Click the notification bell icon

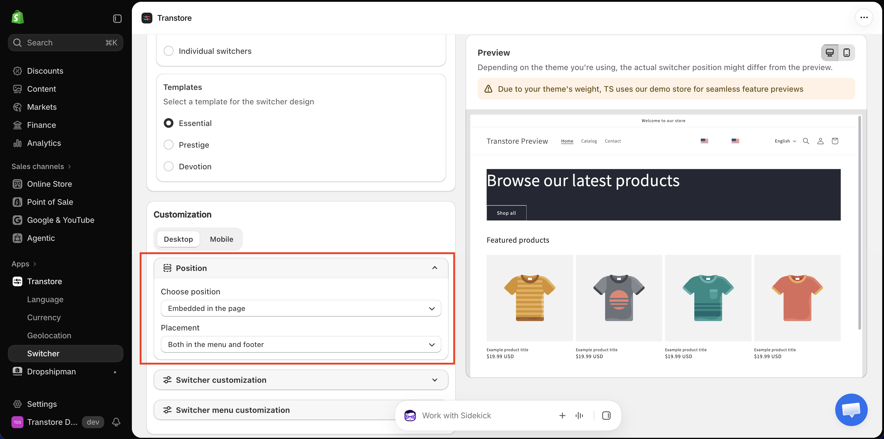[116, 422]
